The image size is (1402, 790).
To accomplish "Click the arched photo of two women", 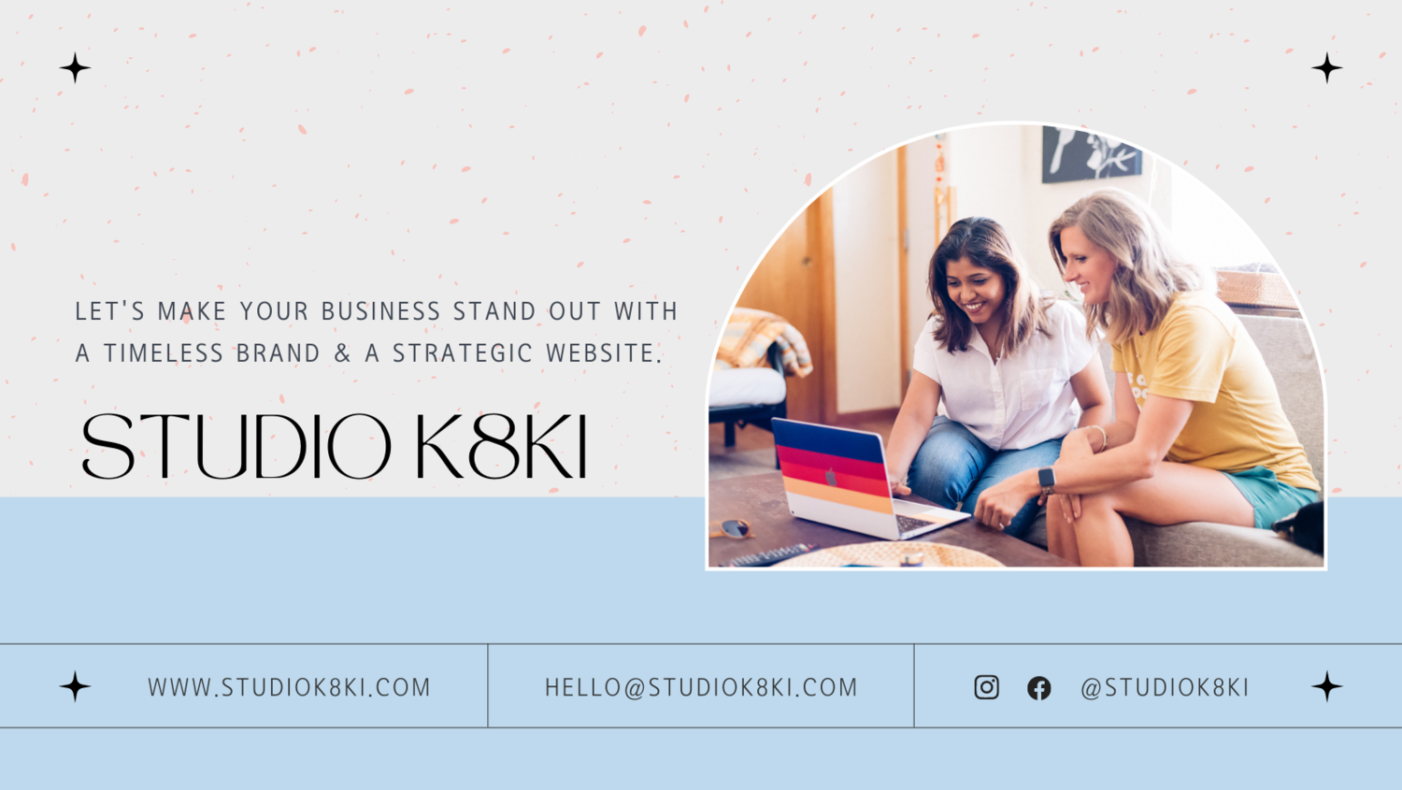I will point(1016,346).
